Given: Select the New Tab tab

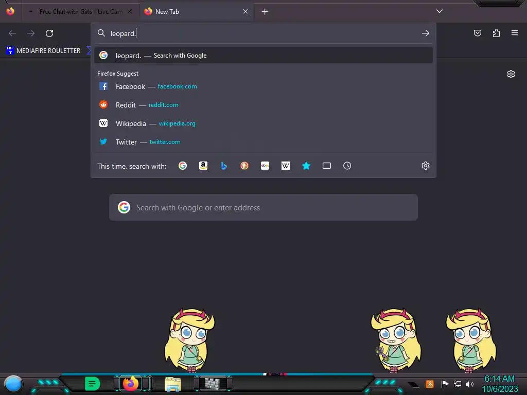Looking at the screenshot, I should coord(197,12).
